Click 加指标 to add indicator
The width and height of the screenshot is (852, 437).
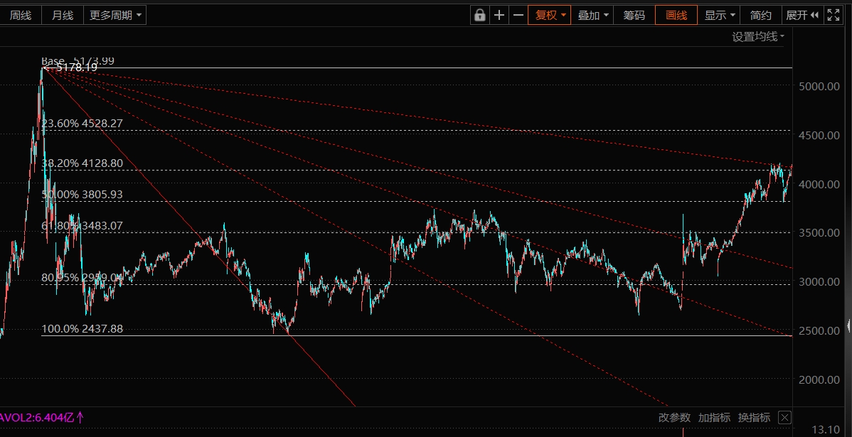click(x=714, y=417)
